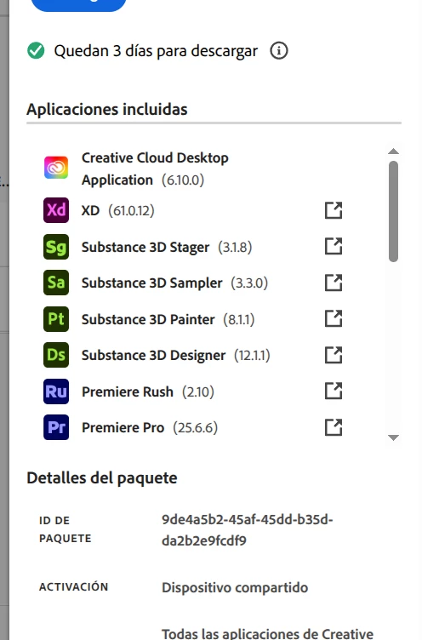Click the blue button at top
This screenshot has width=422, height=640.
tap(79, 5)
